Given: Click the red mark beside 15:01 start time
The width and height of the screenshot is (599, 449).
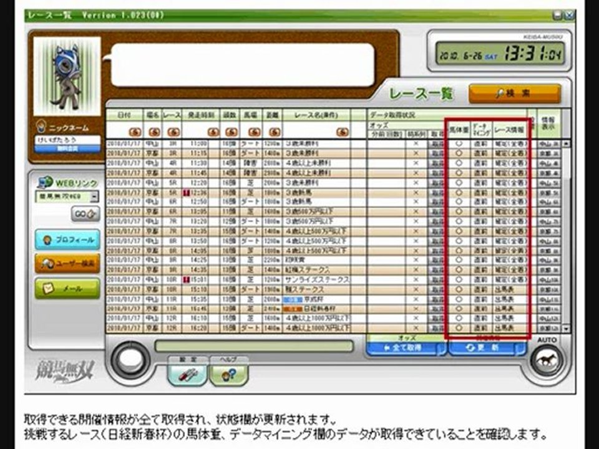Looking at the screenshot, I should coord(187,280).
